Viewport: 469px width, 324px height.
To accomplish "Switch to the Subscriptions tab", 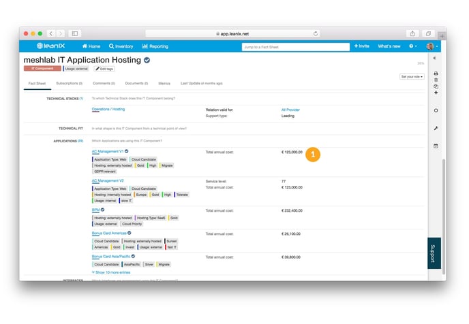I will click(69, 83).
